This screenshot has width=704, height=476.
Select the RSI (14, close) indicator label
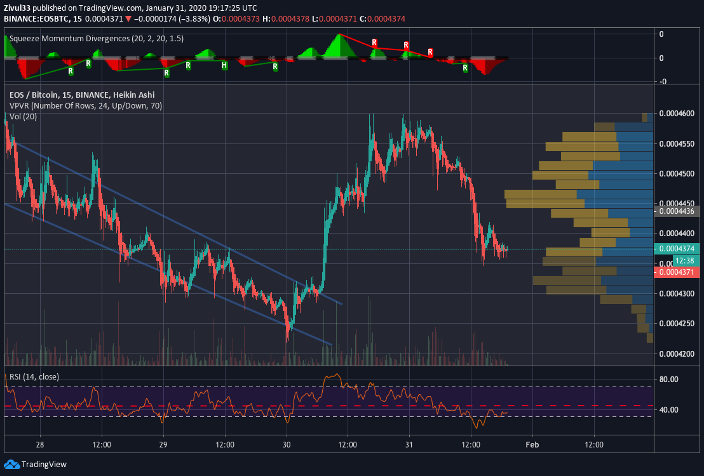(34, 376)
